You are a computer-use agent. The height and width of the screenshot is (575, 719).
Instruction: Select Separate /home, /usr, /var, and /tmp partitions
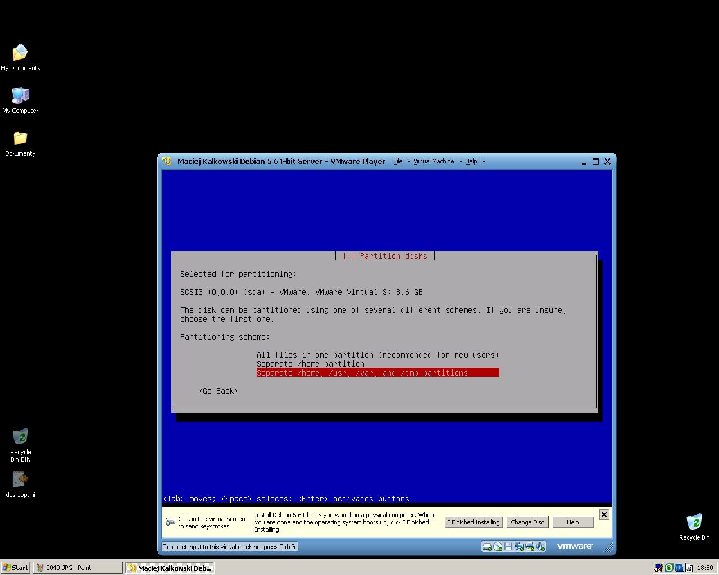click(x=377, y=373)
